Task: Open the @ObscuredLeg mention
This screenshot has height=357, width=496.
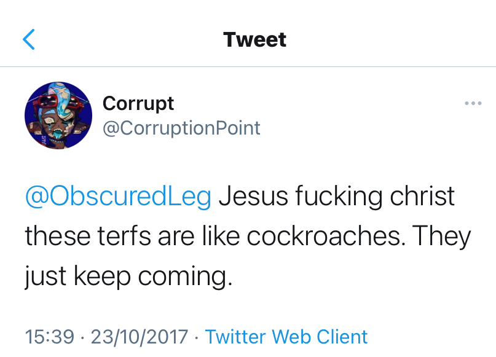Action: [x=118, y=197]
